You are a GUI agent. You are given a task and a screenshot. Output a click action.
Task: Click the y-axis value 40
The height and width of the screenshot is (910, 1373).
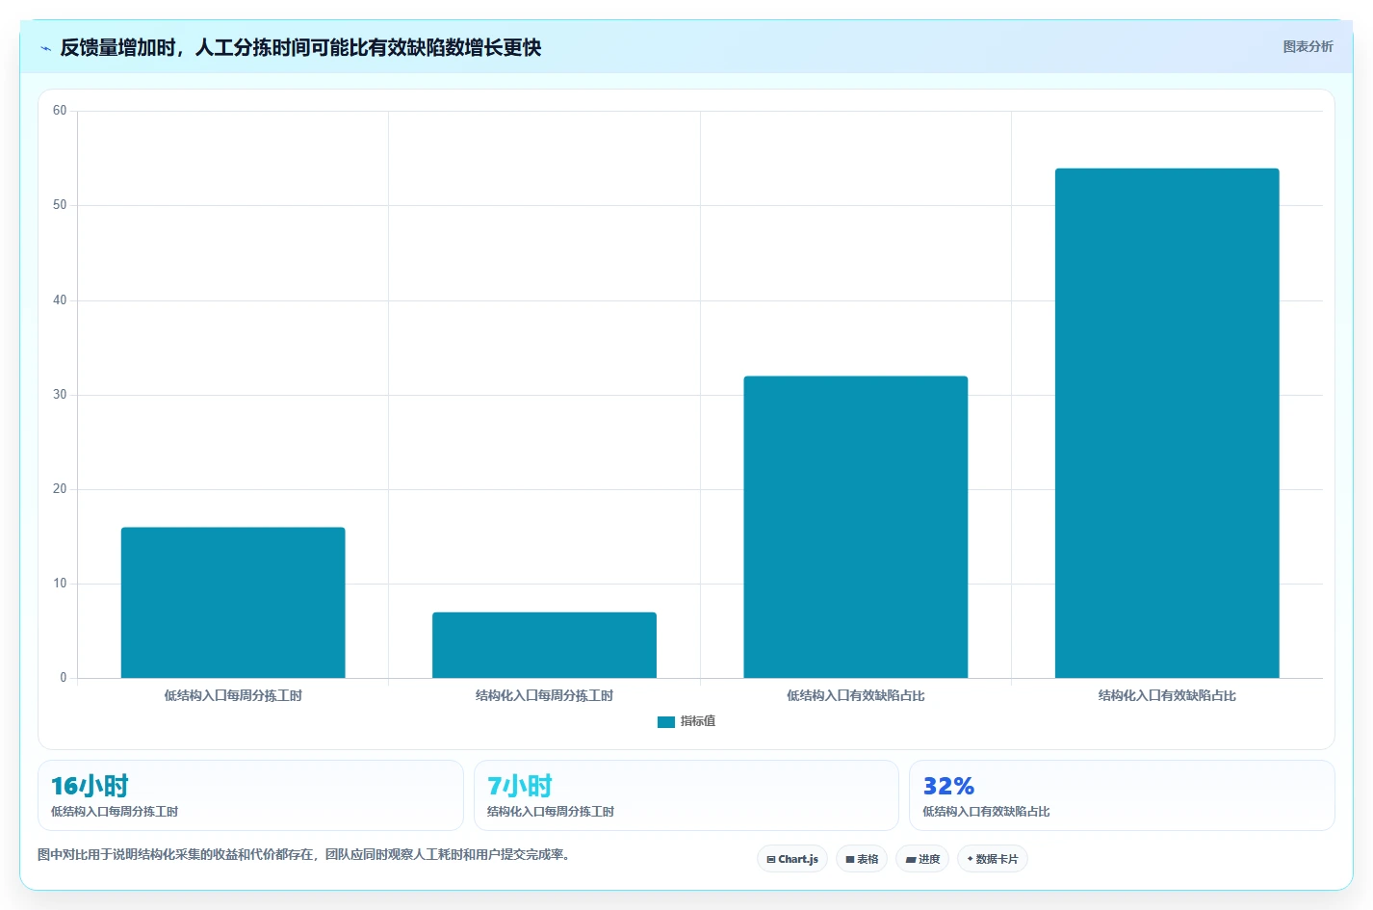pos(60,300)
